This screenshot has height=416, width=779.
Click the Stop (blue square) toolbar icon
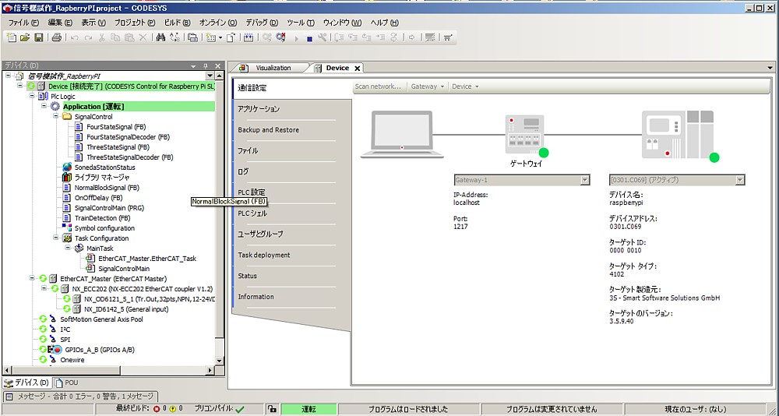pyautogui.click(x=309, y=38)
